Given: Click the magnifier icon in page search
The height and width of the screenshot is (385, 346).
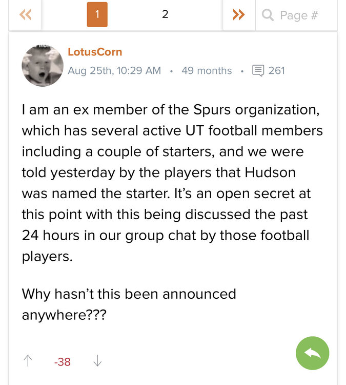Looking at the screenshot, I should [268, 15].
